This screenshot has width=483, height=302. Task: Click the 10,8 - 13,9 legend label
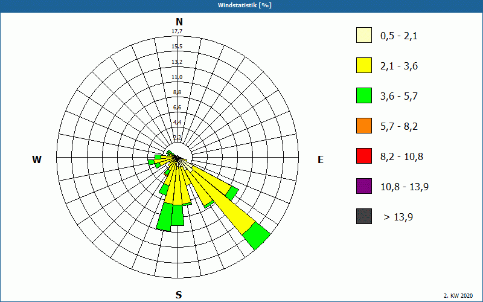click(405, 187)
